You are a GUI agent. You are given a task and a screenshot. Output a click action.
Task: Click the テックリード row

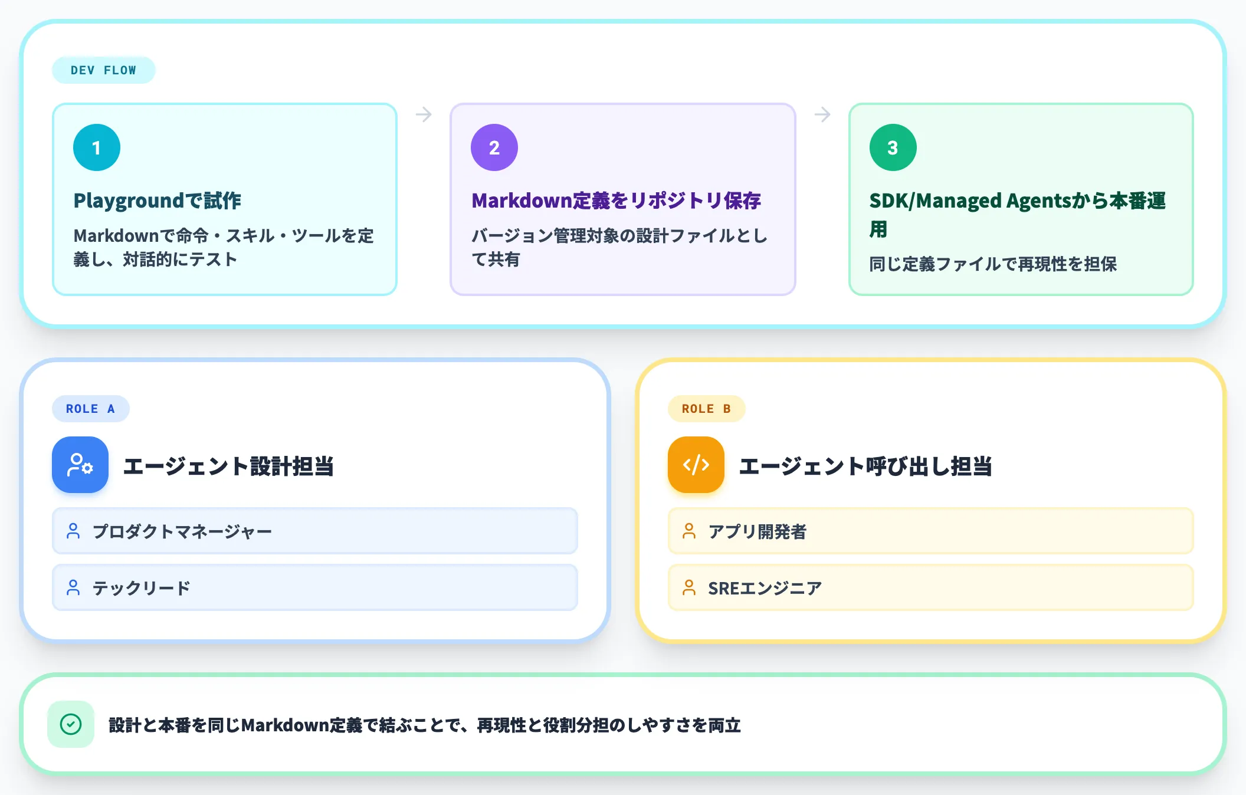[315, 587]
